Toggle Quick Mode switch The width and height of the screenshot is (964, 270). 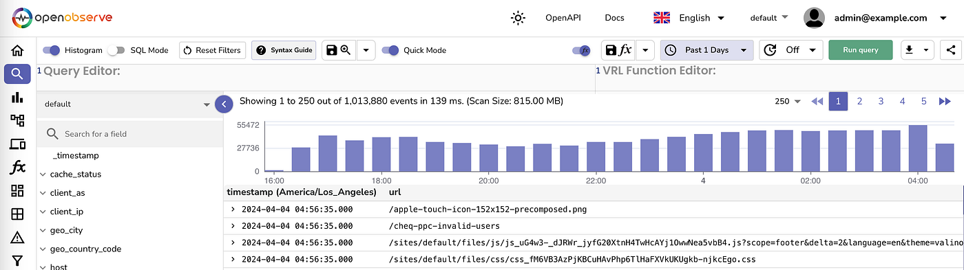tap(390, 50)
